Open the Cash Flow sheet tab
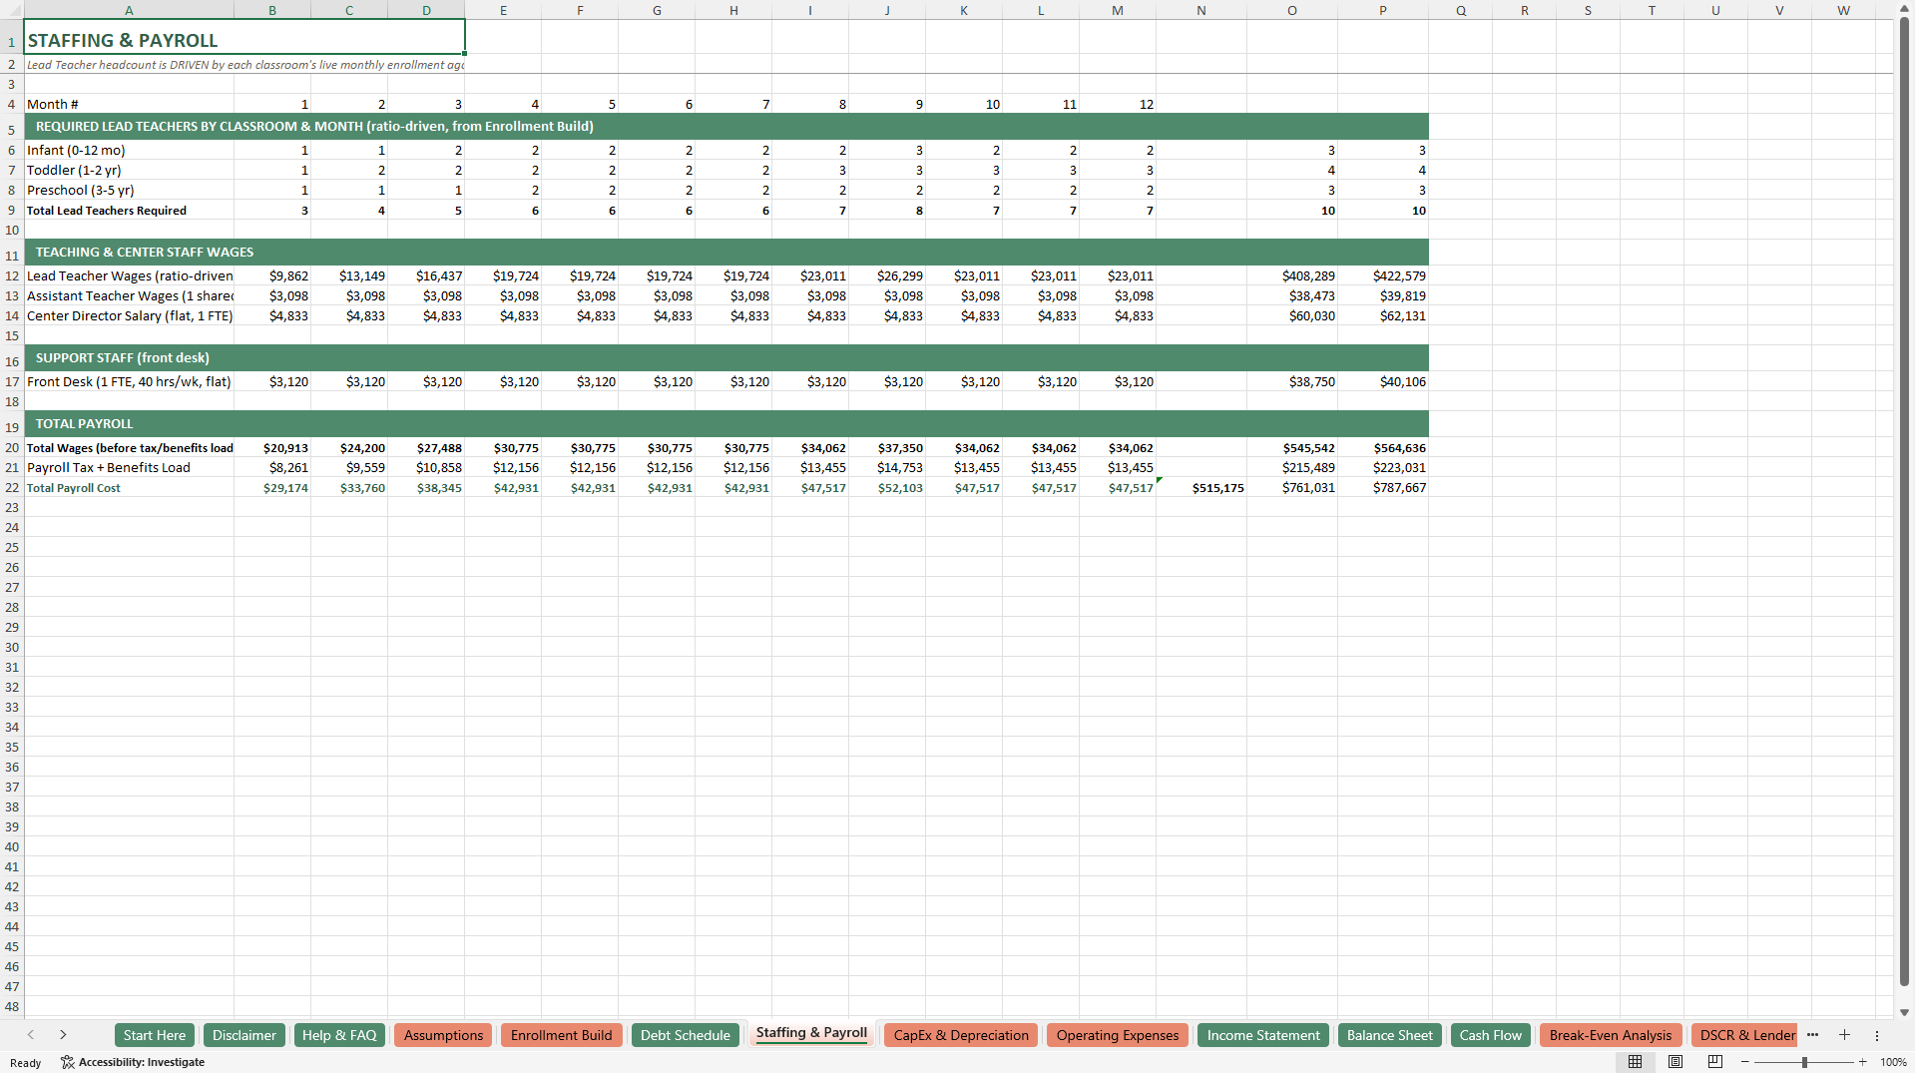 [x=1491, y=1035]
